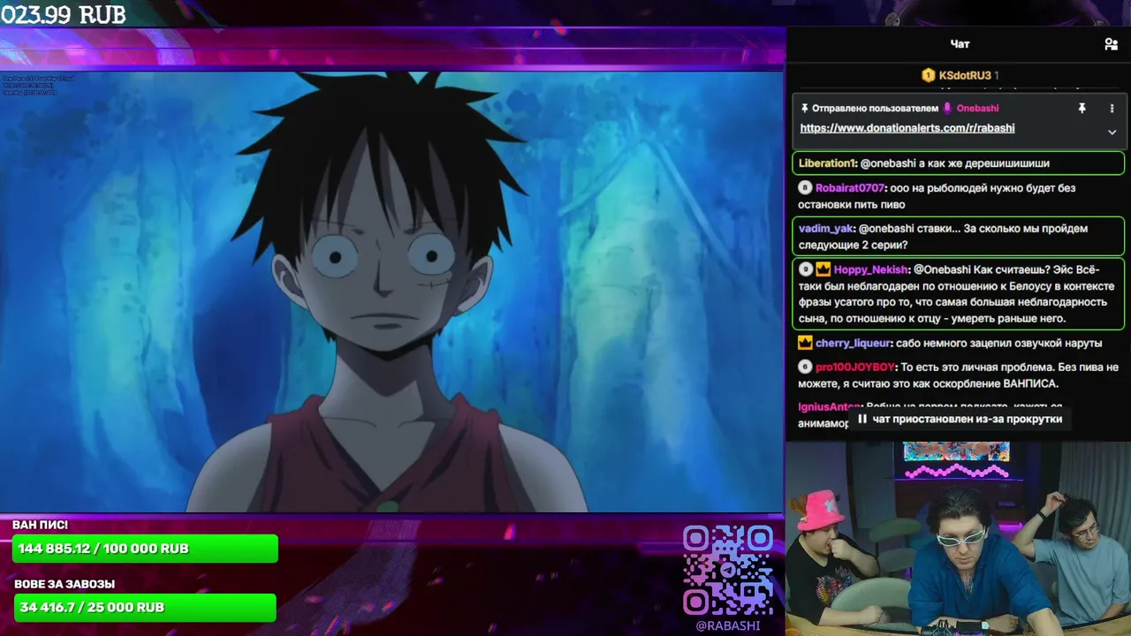Click the 'Отправлено пользователем' pinned label
Image resolution: width=1131 pixels, height=636 pixels.
875,108
